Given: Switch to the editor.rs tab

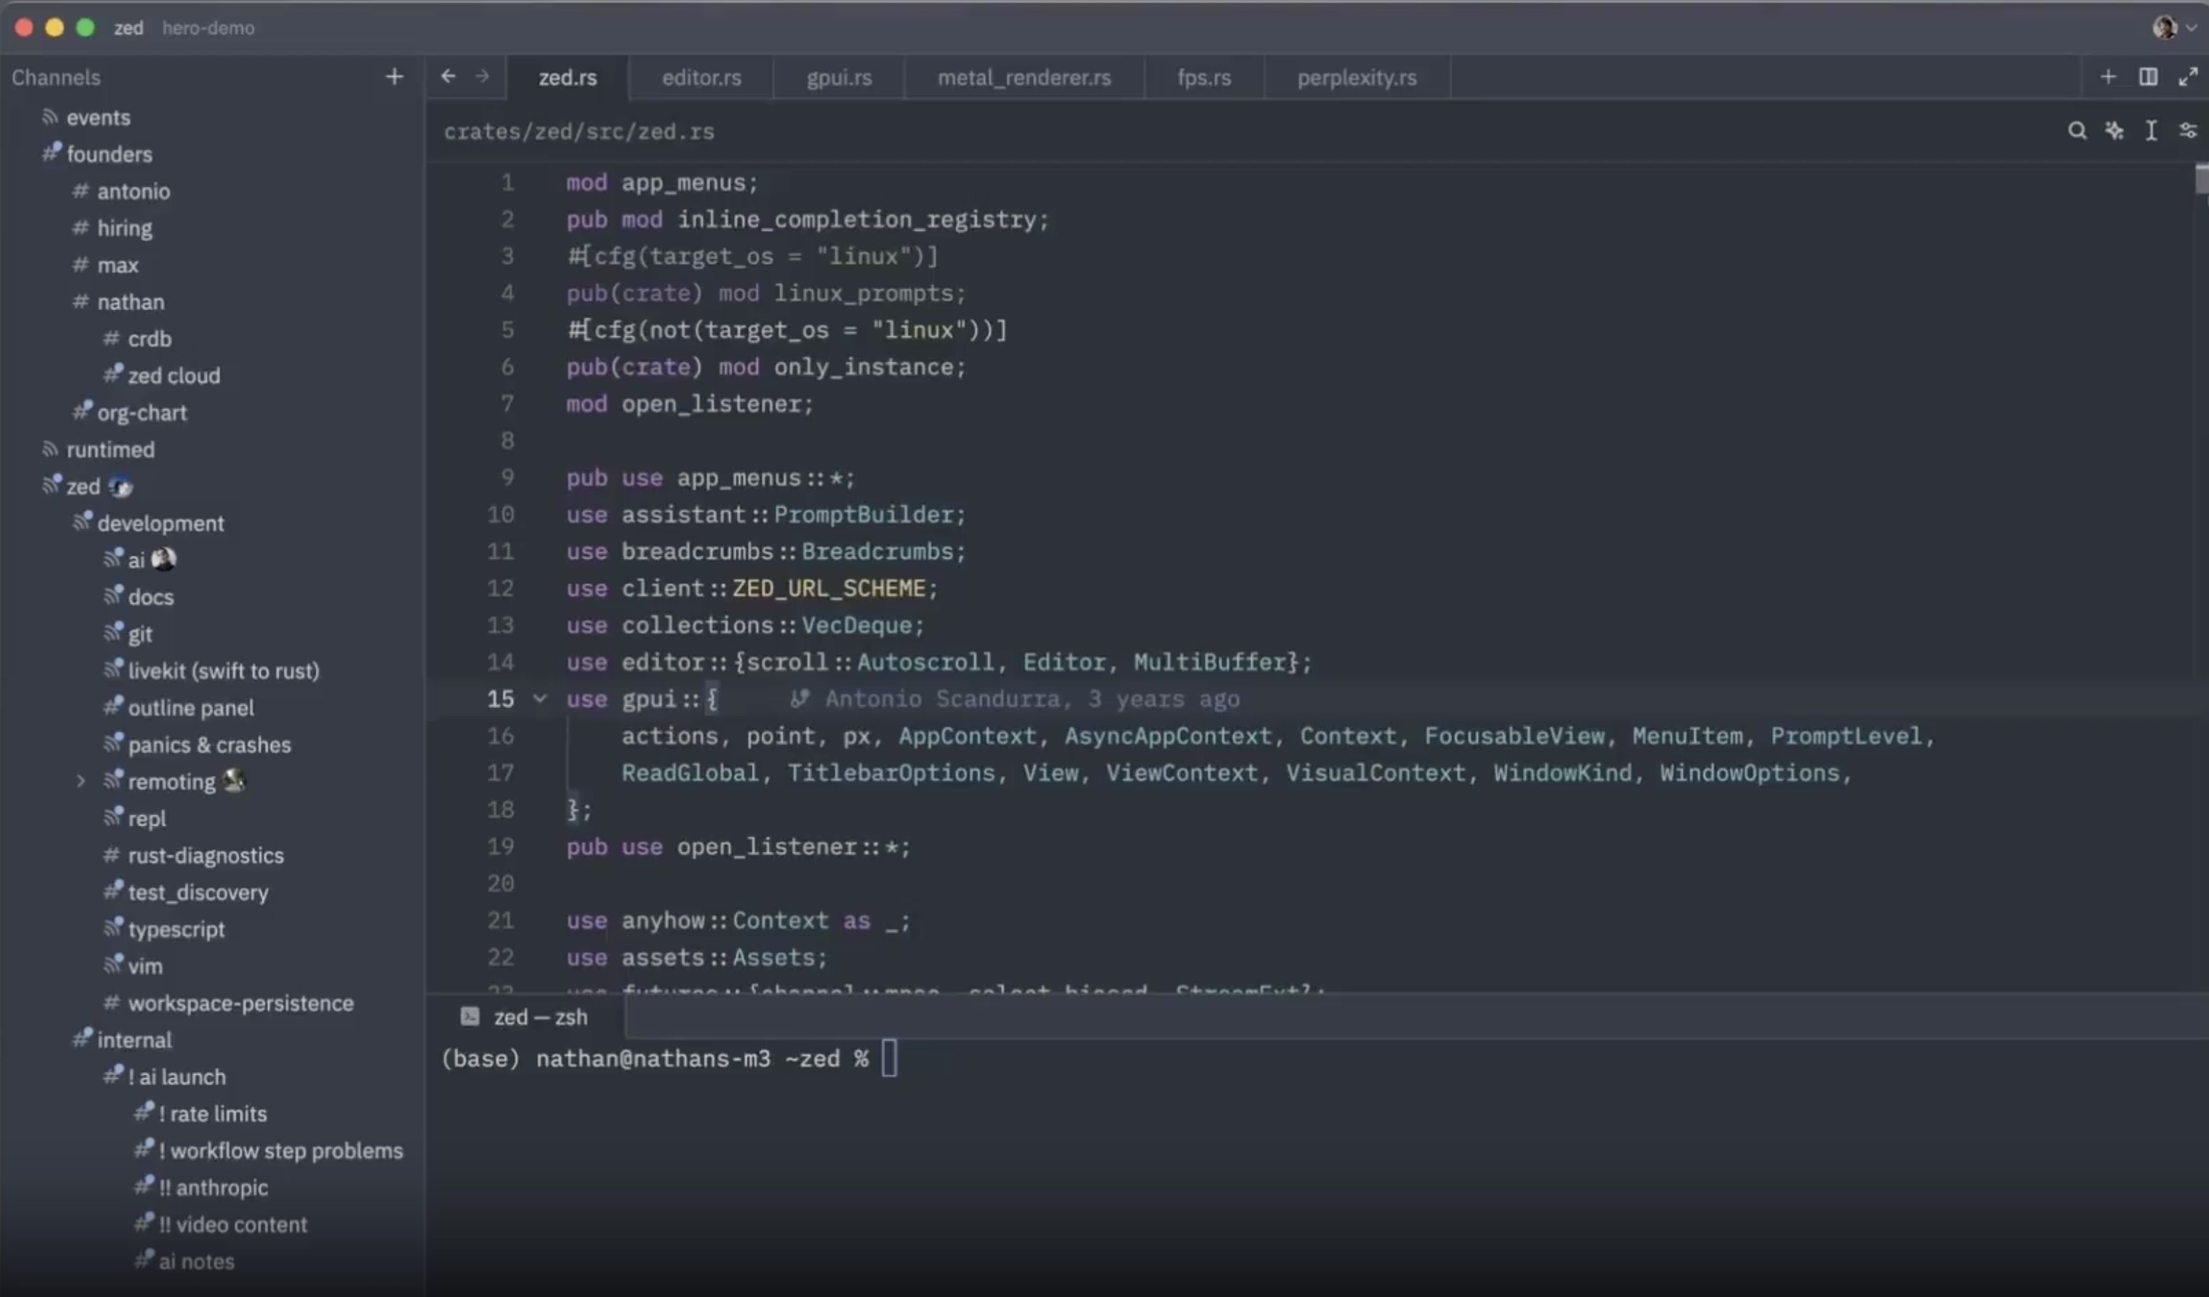Looking at the screenshot, I should coord(701,77).
